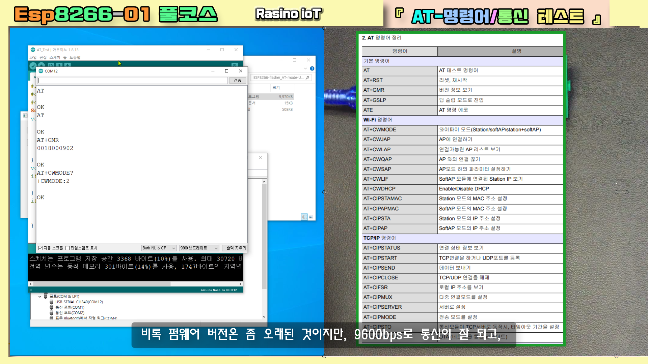The width and height of the screenshot is (648, 364).
Task: Click the Arduino Upload arrow icon
Action: (42, 66)
